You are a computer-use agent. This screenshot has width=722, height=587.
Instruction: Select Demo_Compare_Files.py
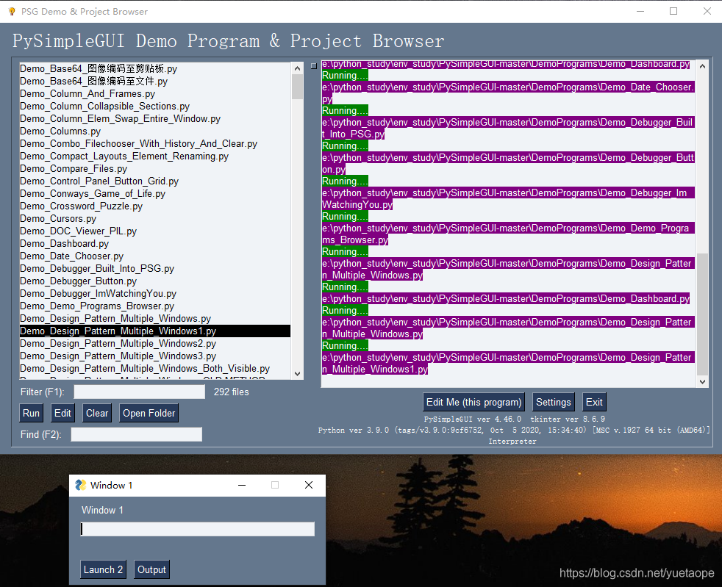(x=155, y=168)
